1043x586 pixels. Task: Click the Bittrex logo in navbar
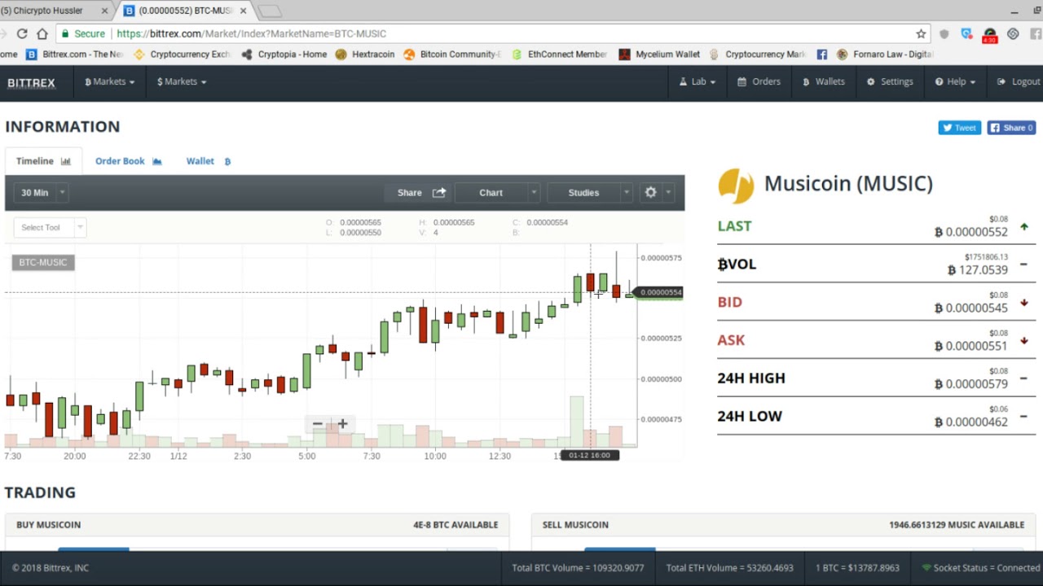click(31, 82)
